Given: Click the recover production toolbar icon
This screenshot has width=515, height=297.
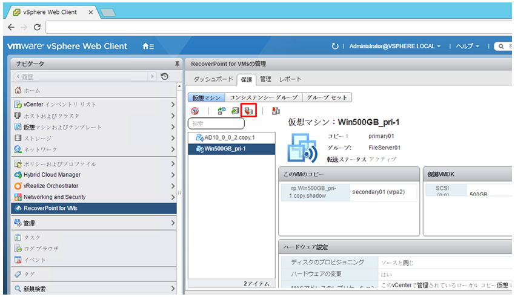Looking at the screenshot, I should click(235, 111).
